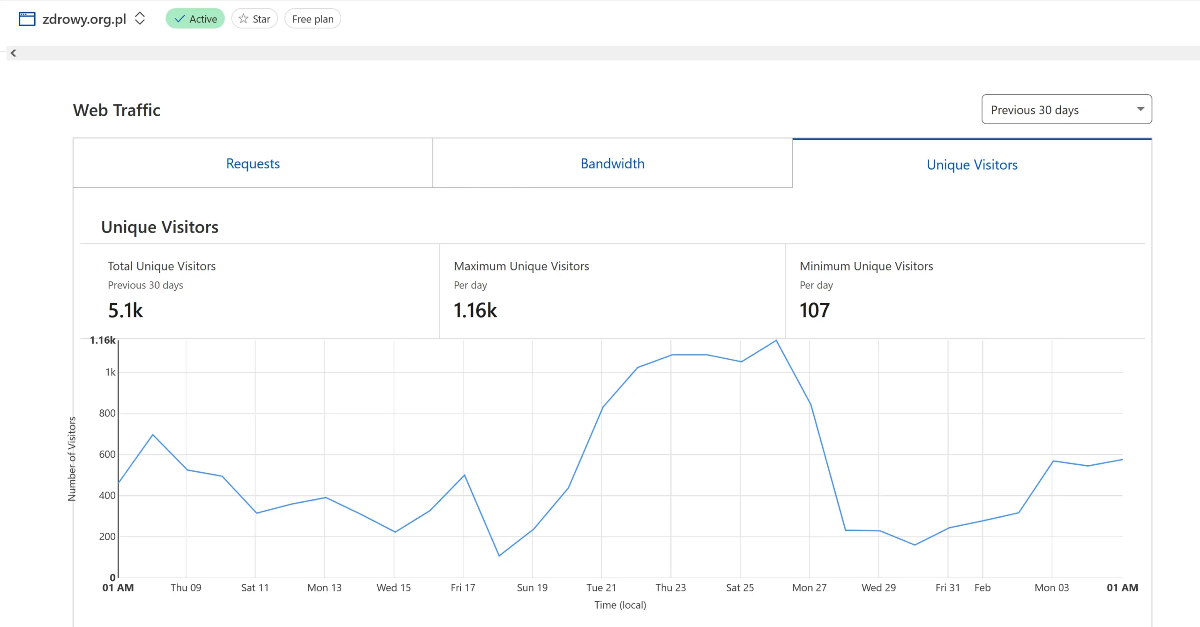Screen dimensions: 1200x627
Task: Click the lowest chart point near Sat 18
Action: tap(499, 556)
